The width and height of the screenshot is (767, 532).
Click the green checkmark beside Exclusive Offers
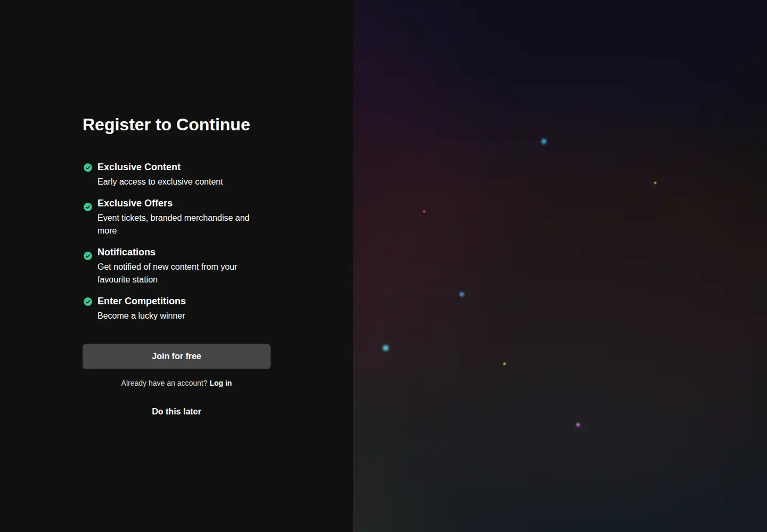coord(88,207)
